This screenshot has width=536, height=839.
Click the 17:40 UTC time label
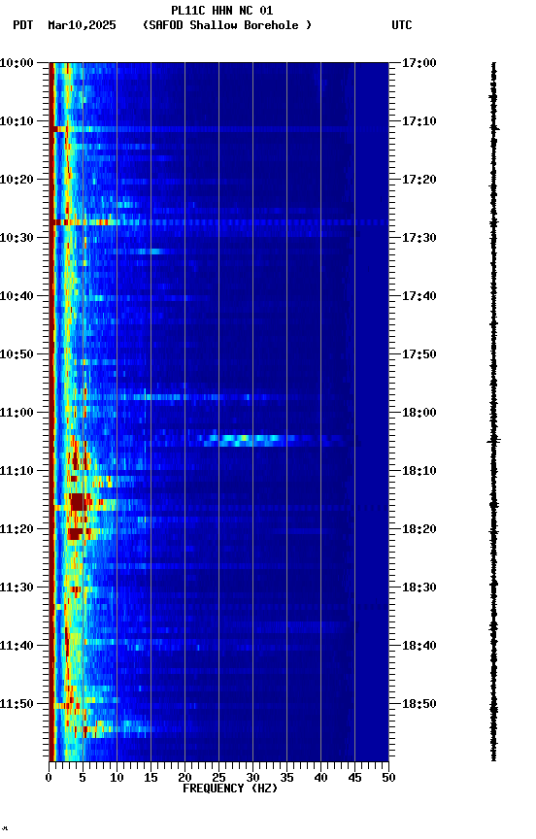(419, 296)
